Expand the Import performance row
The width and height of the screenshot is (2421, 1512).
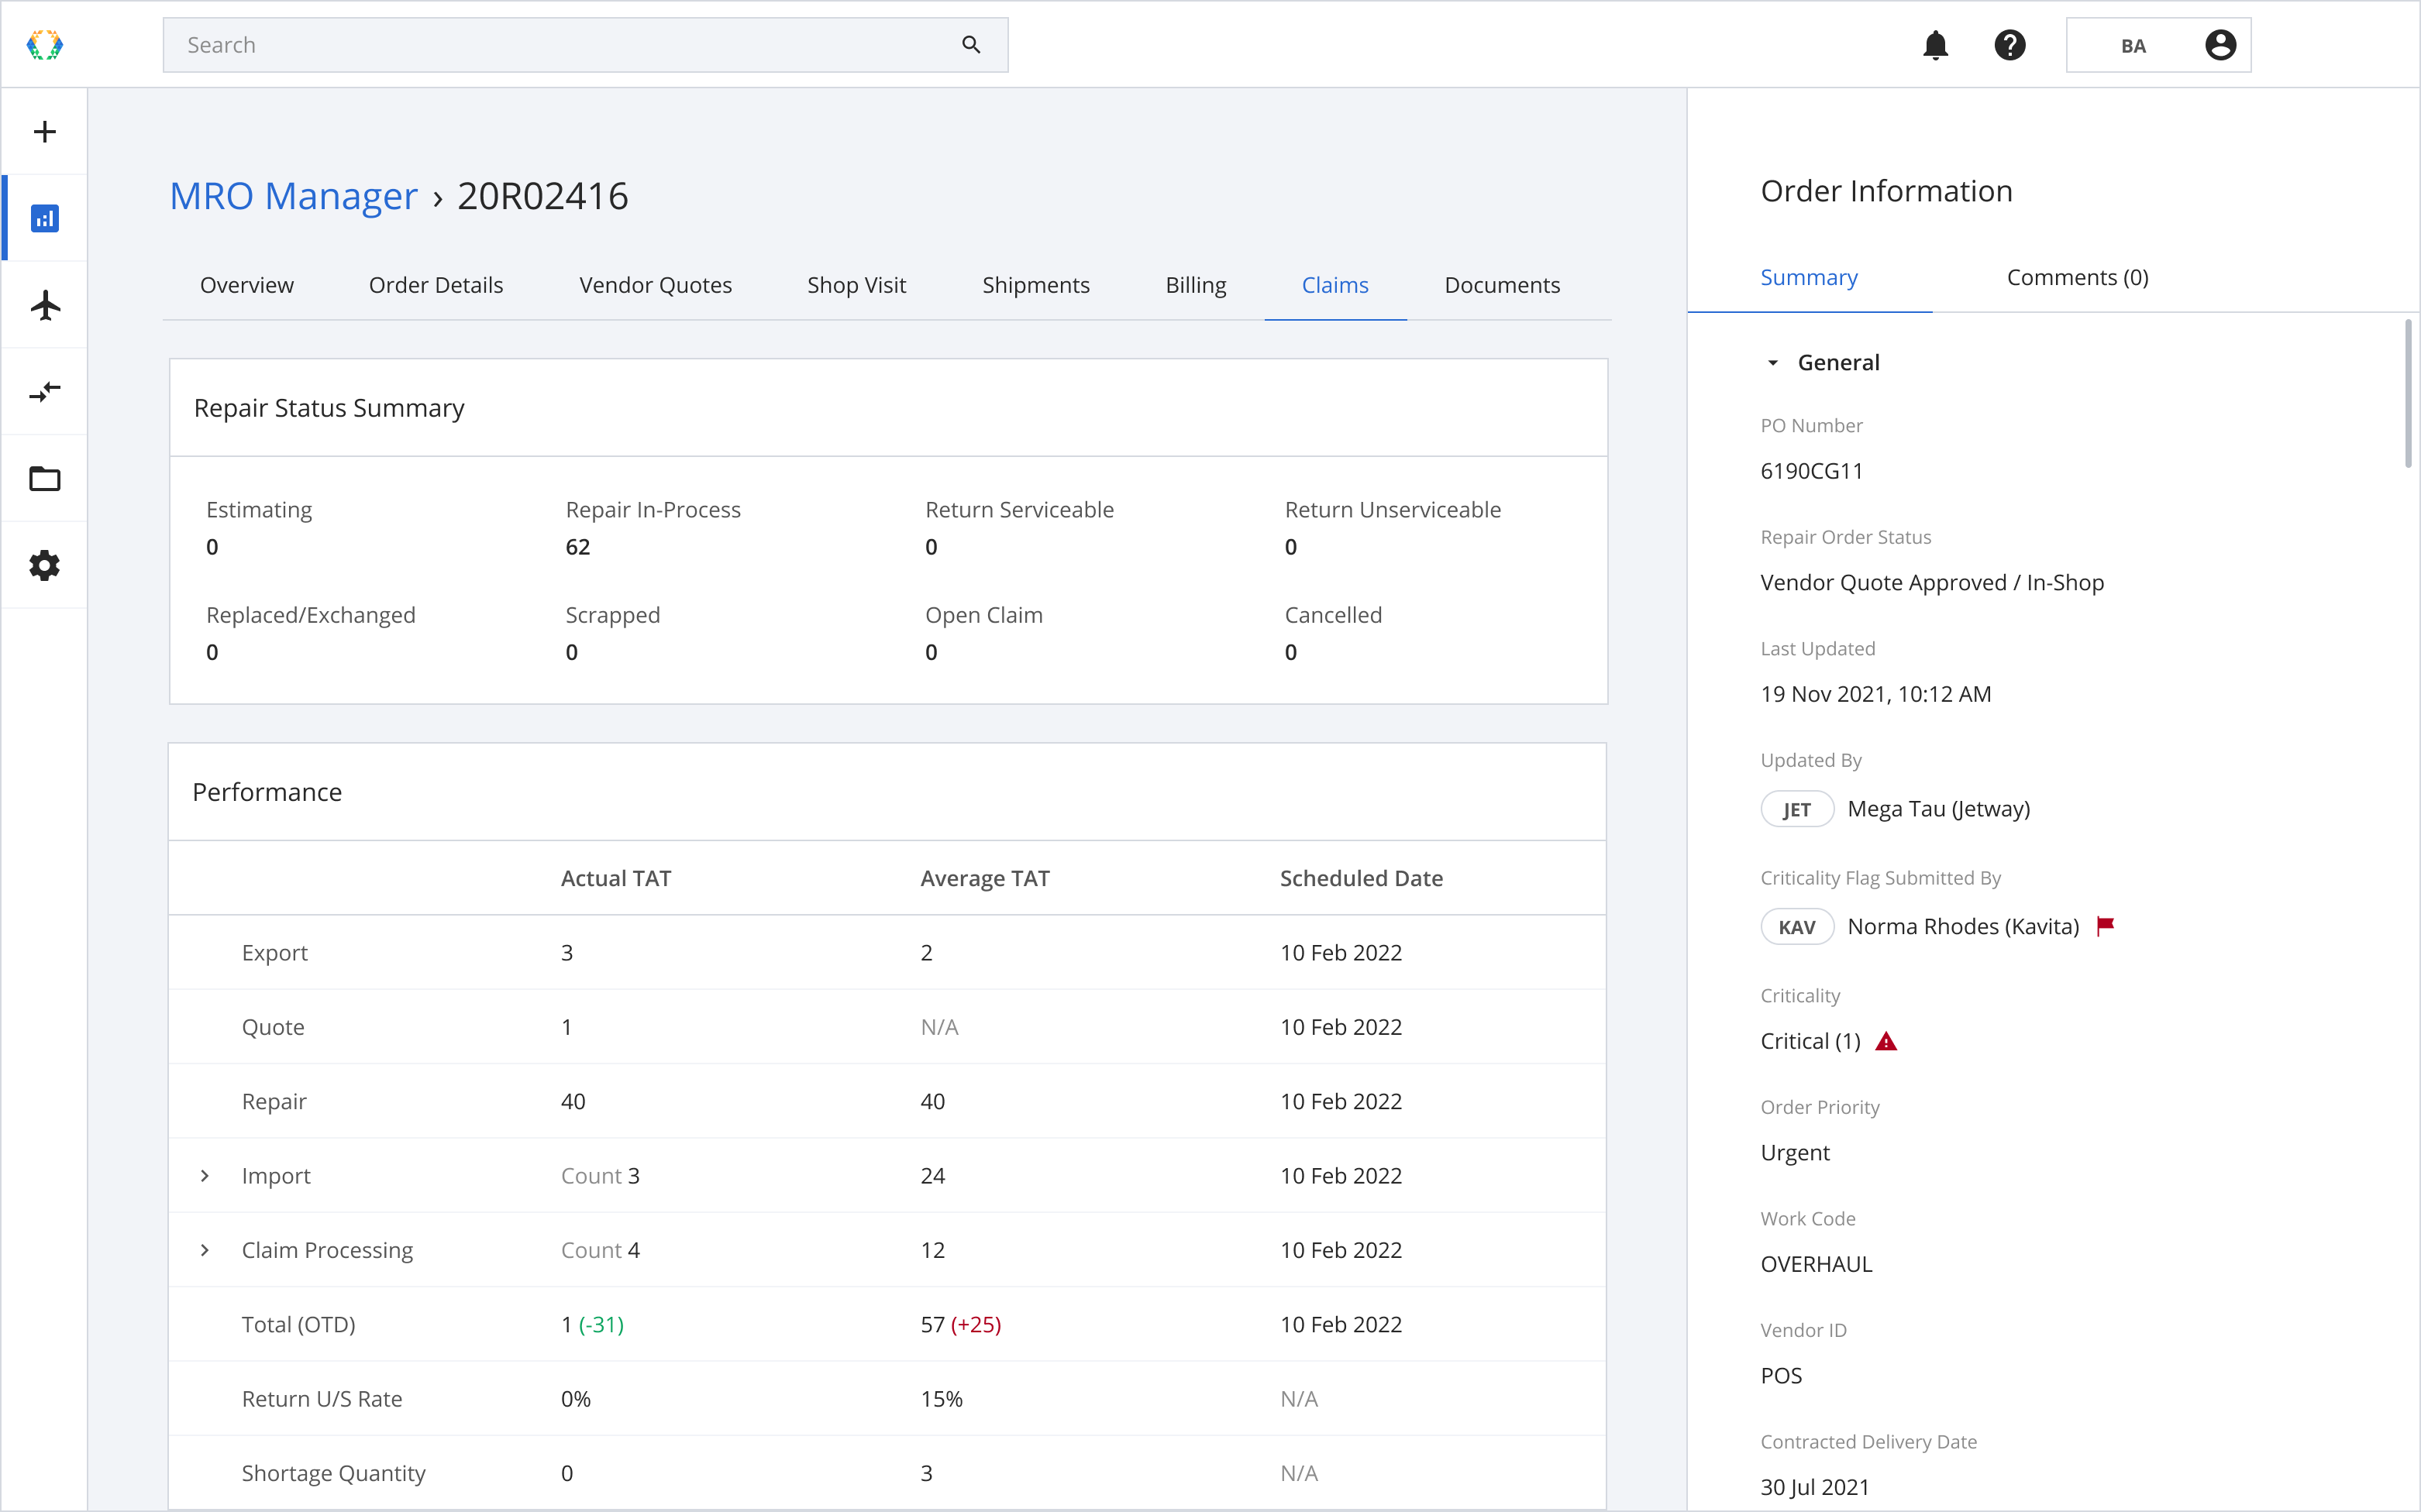(x=205, y=1176)
